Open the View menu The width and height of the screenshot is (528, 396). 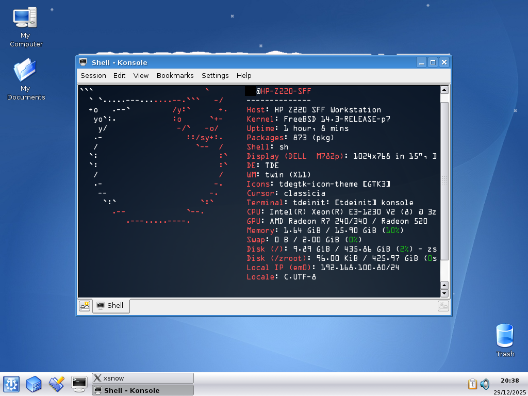click(x=141, y=75)
